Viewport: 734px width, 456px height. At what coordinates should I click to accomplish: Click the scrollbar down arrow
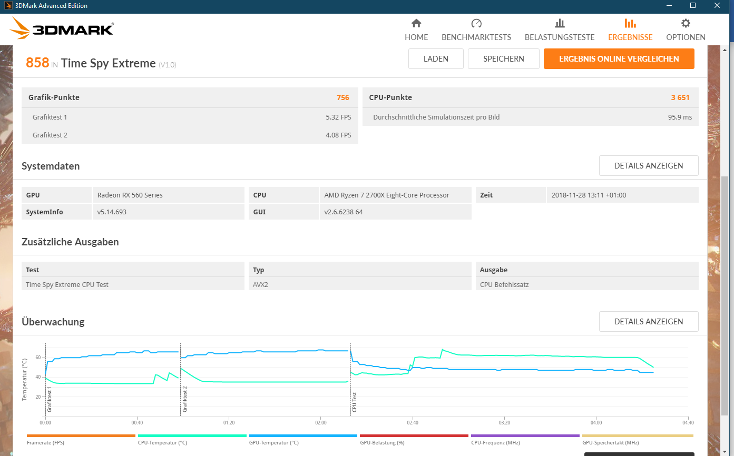(x=725, y=451)
